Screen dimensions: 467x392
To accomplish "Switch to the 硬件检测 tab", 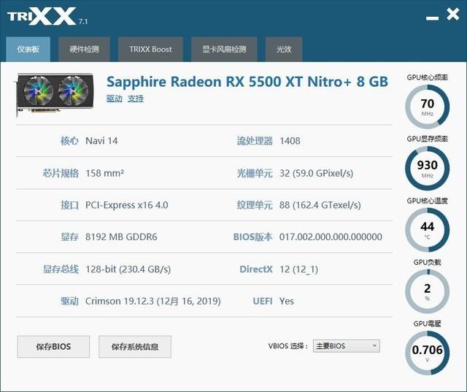I will point(85,49).
